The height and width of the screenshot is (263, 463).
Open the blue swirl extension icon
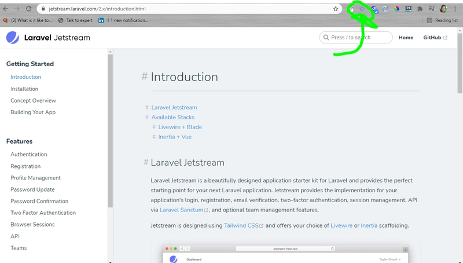pyautogui.click(x=385, y=9)
